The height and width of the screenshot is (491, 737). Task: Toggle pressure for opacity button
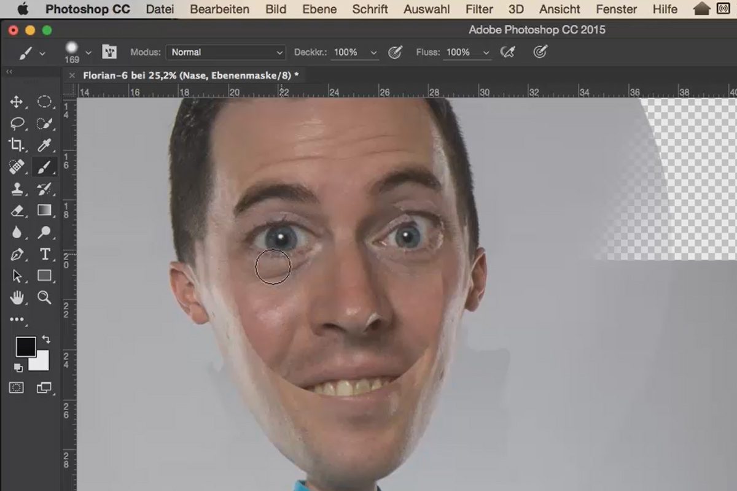(x=395, y=52)
